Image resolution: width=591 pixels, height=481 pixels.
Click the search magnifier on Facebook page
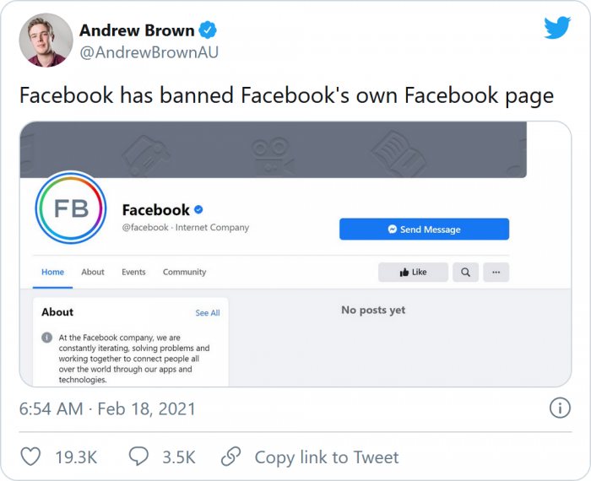tap(465, 273)
